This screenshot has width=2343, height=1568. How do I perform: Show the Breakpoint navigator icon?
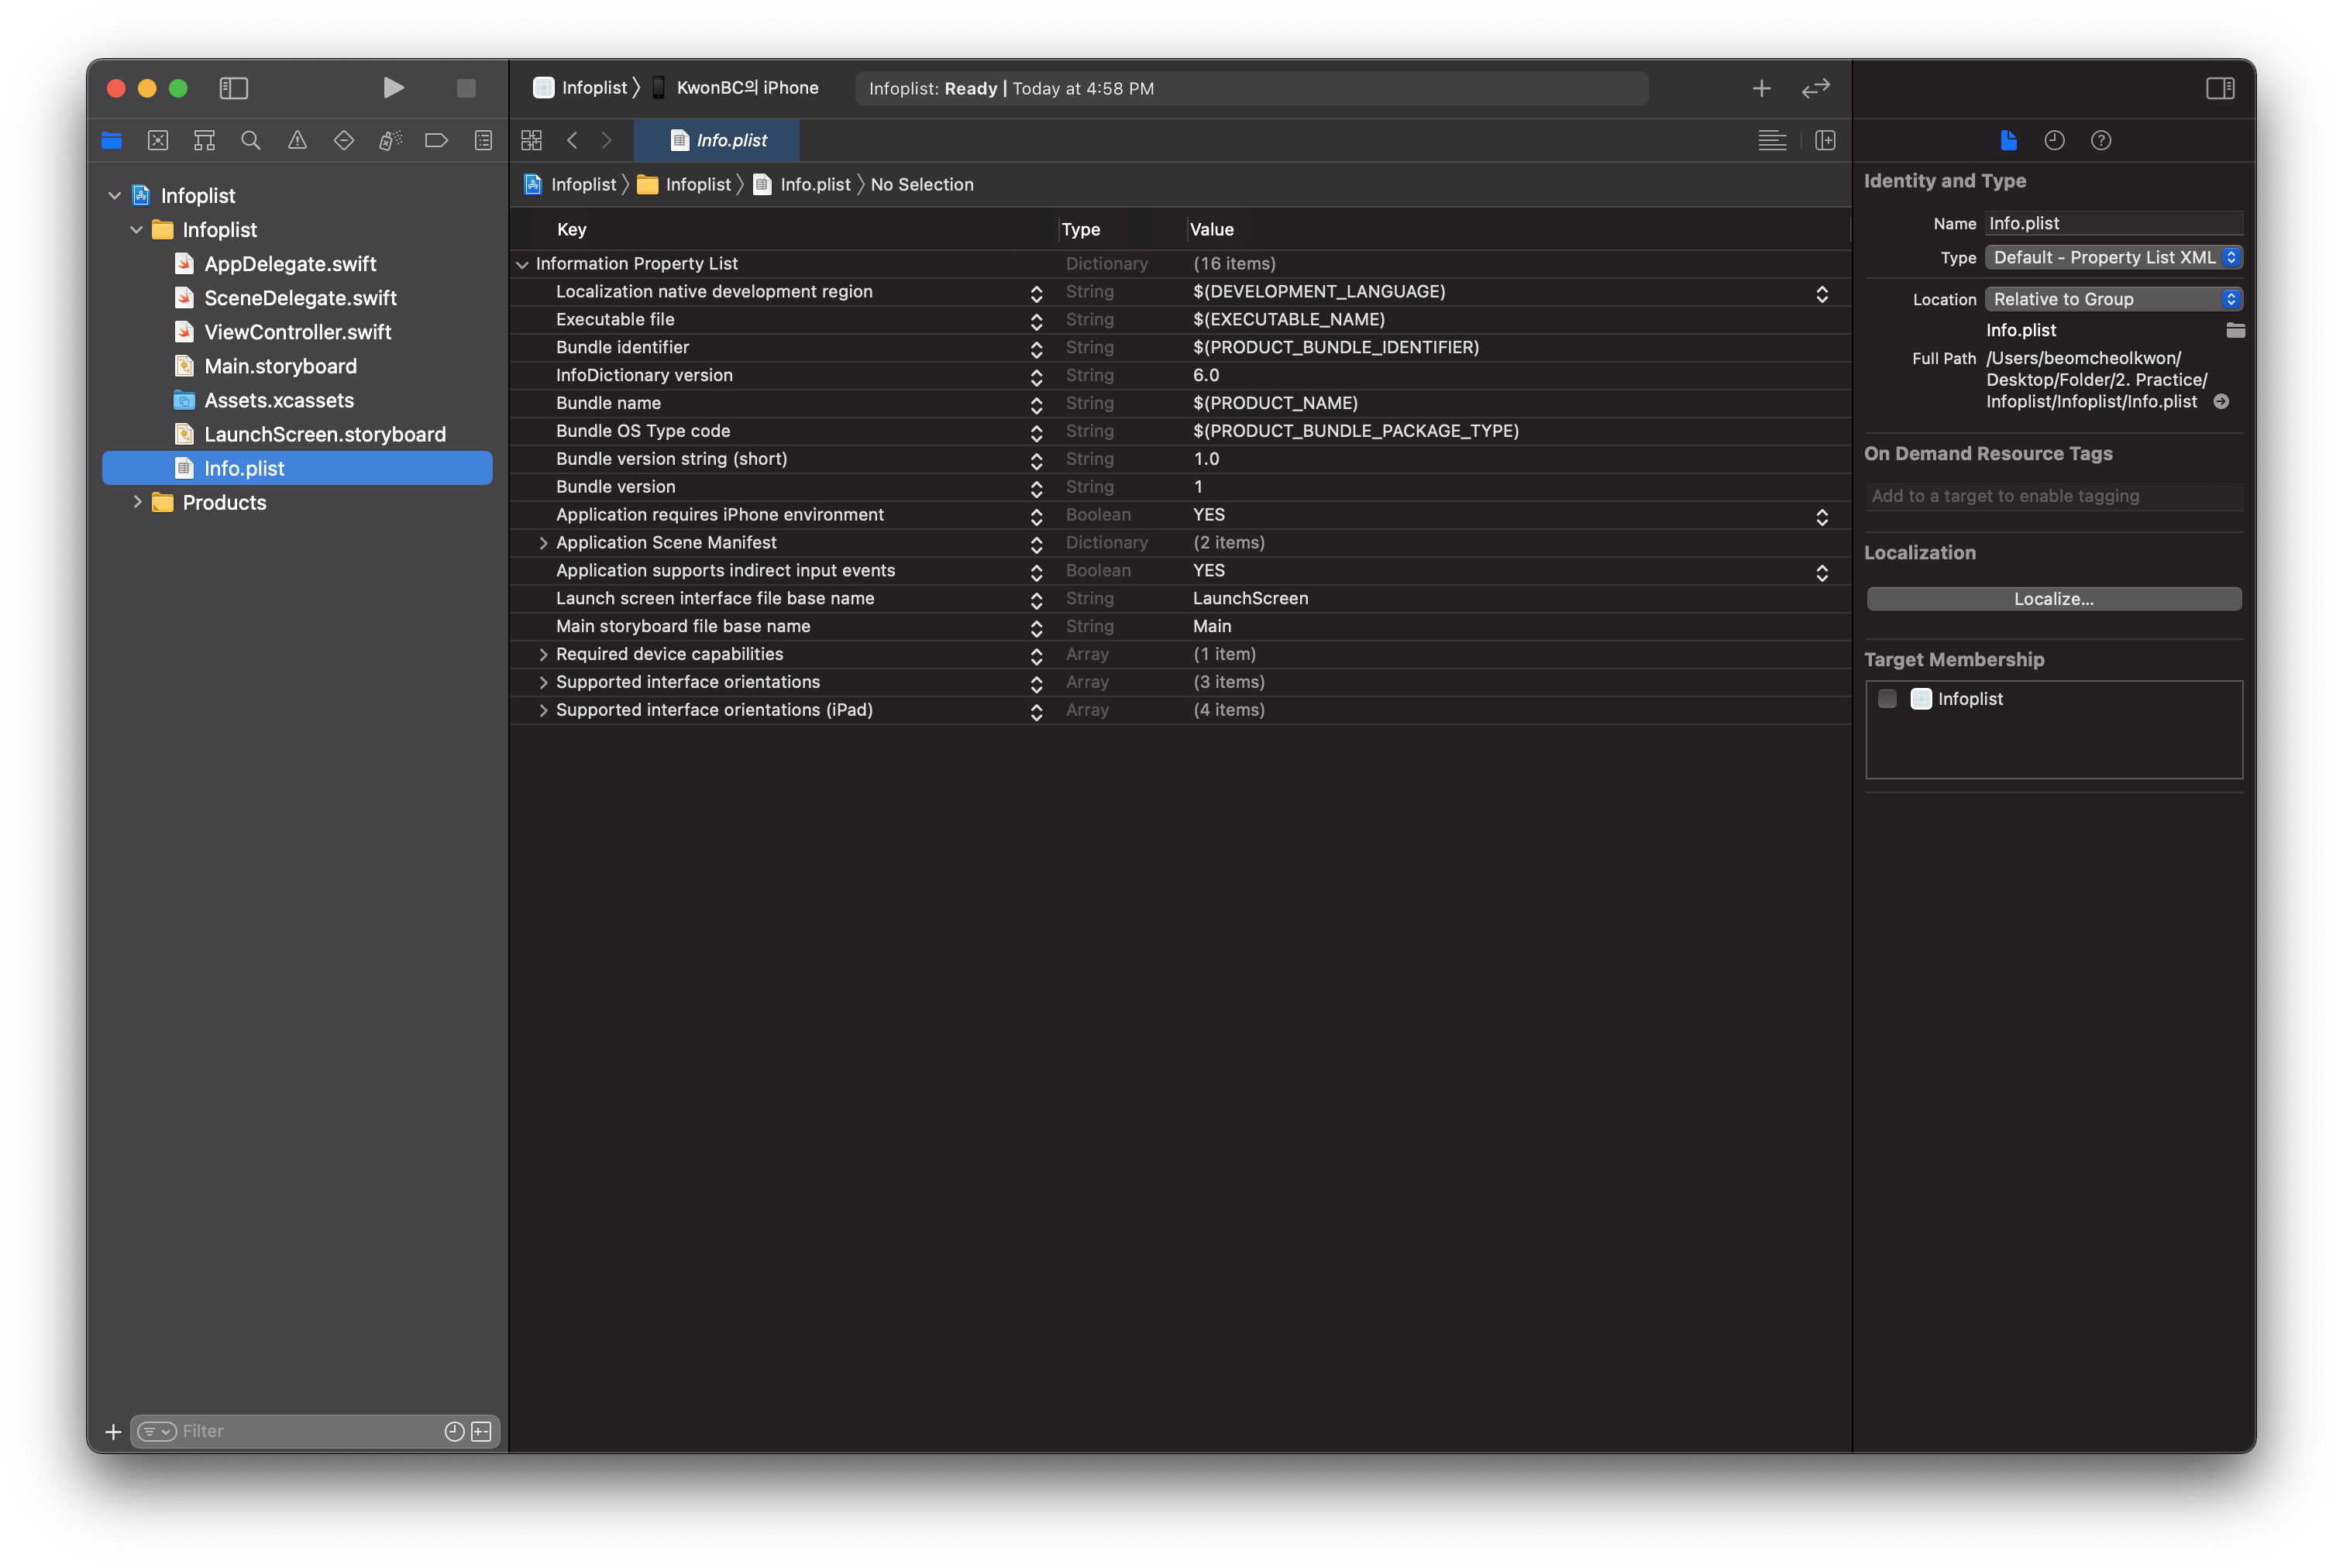(436, 140)
